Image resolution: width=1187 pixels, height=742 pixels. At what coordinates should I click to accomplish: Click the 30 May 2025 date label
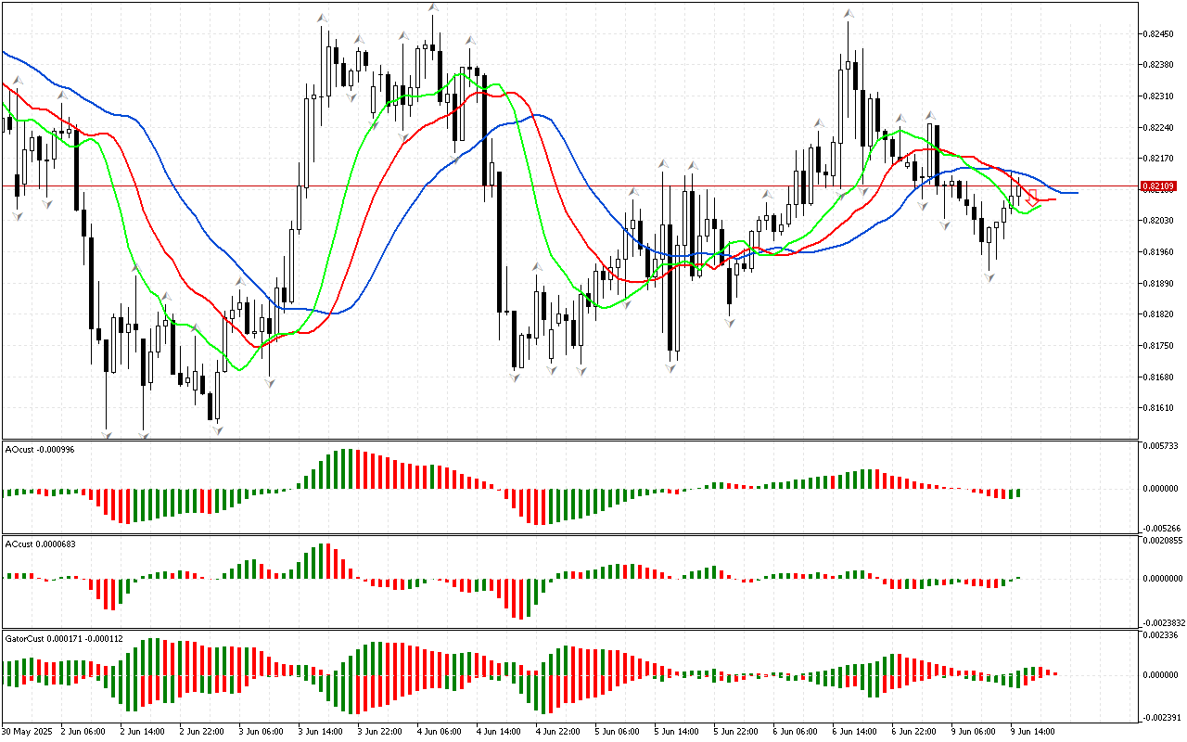26,732
